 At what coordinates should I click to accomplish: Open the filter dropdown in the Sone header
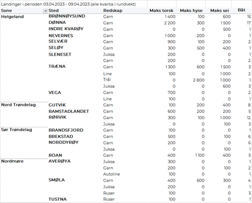click(x=44, y=11)
